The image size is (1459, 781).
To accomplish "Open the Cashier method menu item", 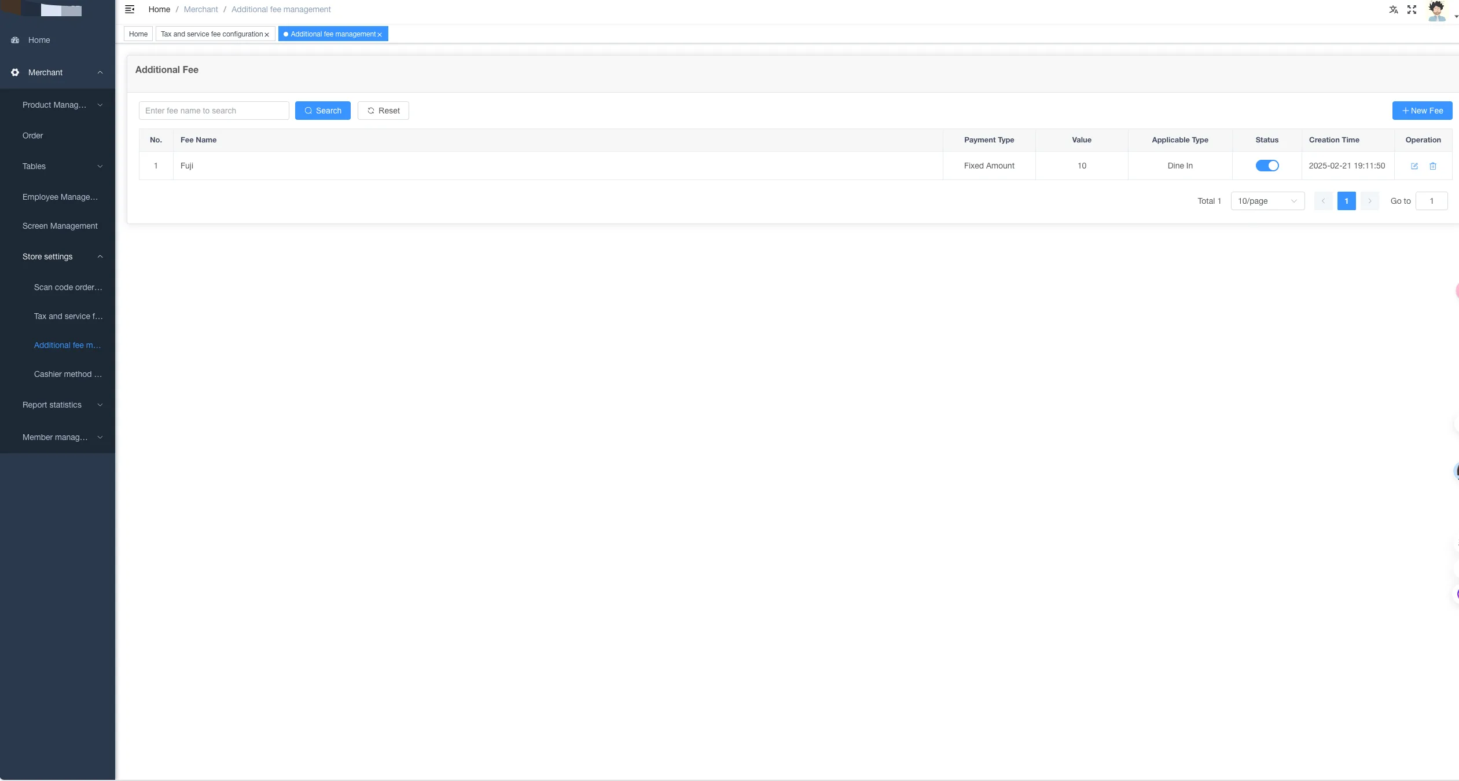I will (x=68, y=374).
